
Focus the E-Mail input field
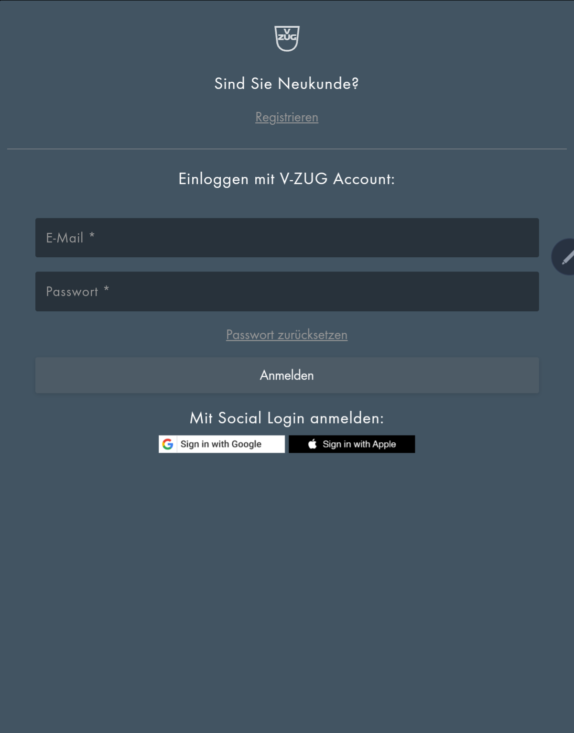[287, 238]
